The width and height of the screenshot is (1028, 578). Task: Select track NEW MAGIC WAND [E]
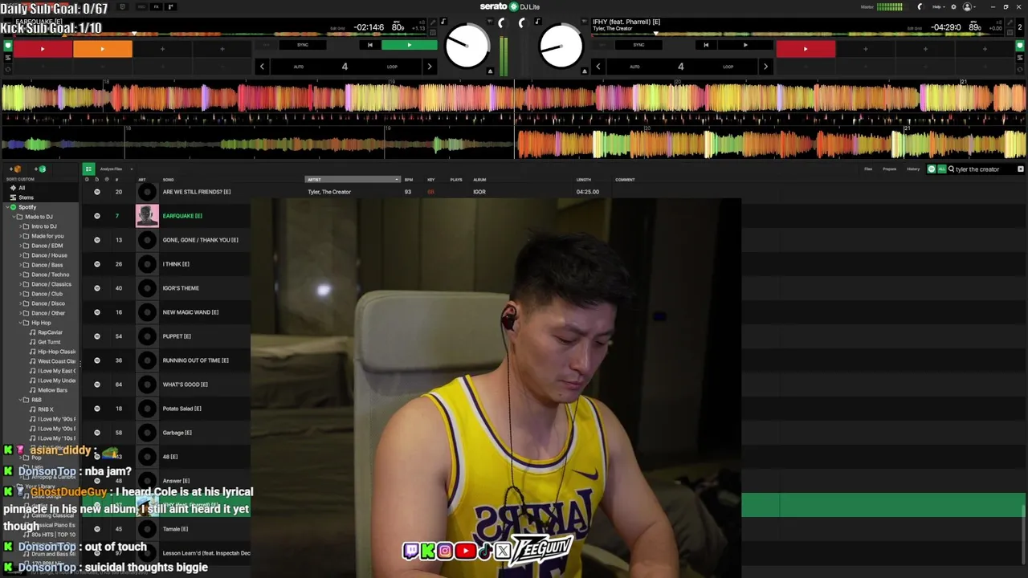(190, 312)
